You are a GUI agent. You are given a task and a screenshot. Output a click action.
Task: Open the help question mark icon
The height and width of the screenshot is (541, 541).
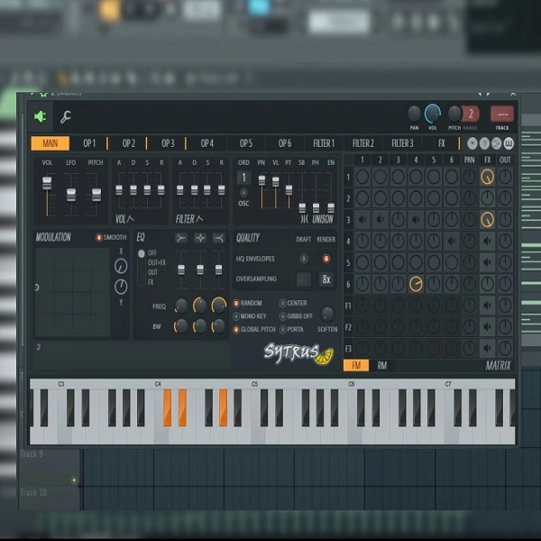coord(484,143)
